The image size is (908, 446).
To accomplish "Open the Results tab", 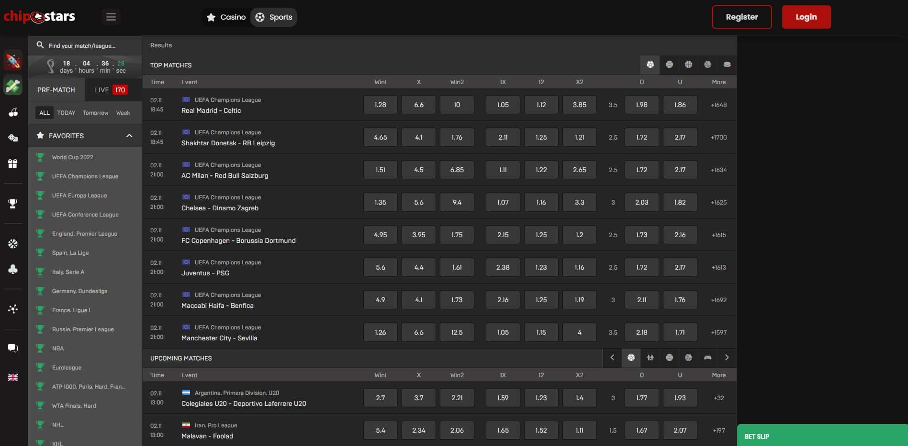I will coord(161,45).
